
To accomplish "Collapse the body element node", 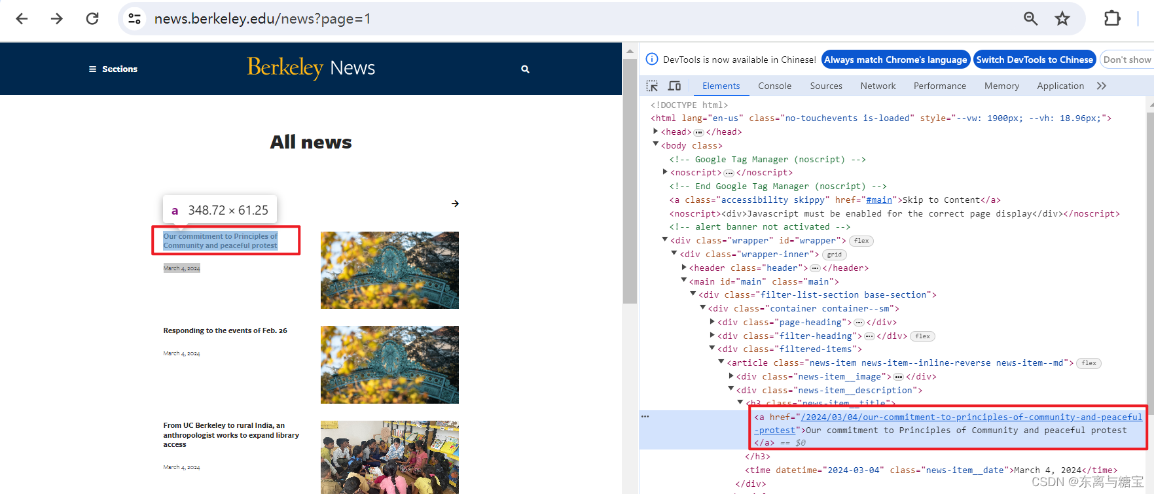I will [656, 145].
